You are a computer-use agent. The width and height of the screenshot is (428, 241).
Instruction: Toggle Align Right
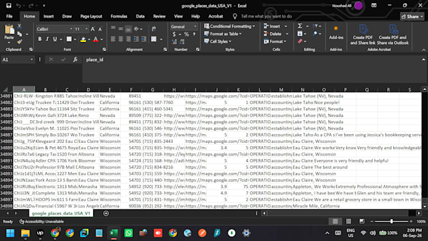pyautogui.click(x=128, y=39)
